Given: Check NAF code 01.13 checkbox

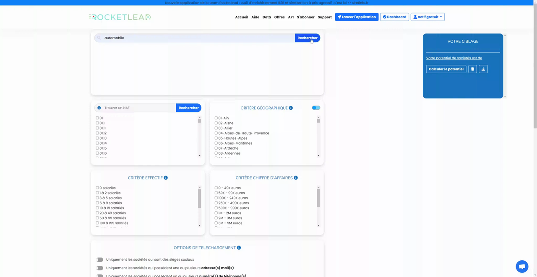Looking at the screenshot, I should pos(97,138).
